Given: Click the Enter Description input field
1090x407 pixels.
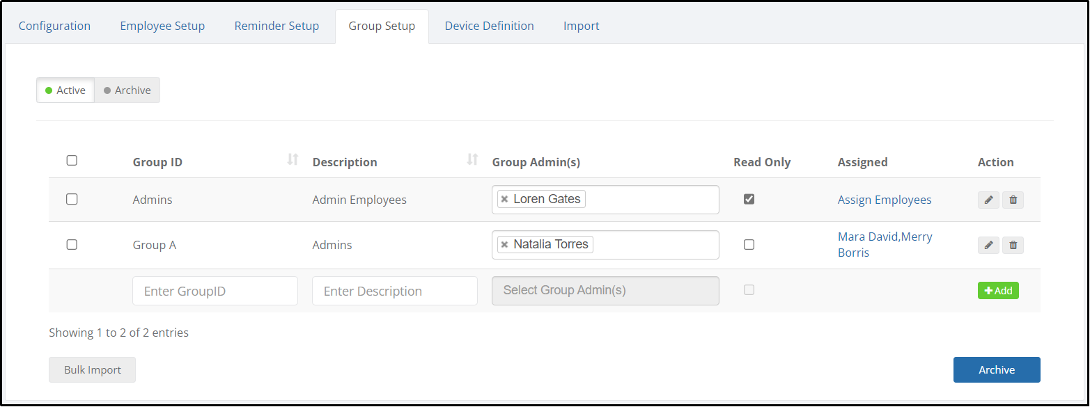Looking at the screenshot, I should [x=395, y=291].
